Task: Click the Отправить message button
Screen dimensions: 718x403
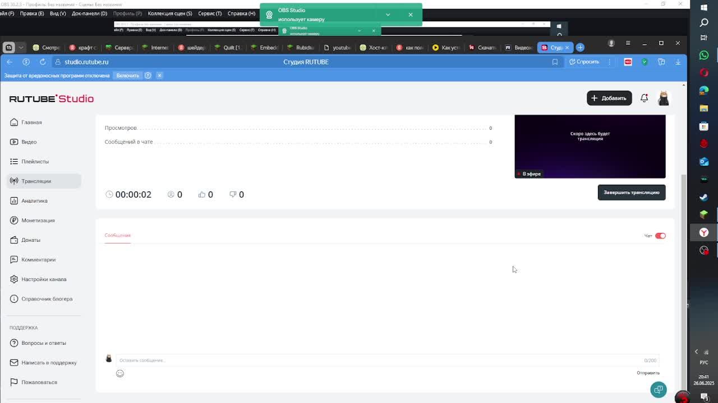Action: coord(648,373)
